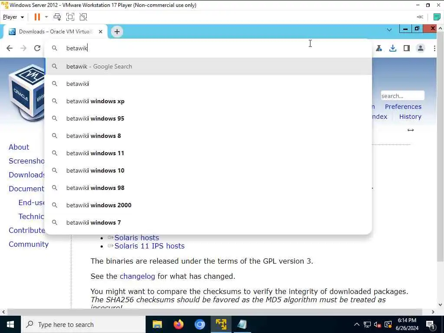Open the Preferences link
444x333 pixels.
[403, 107]
